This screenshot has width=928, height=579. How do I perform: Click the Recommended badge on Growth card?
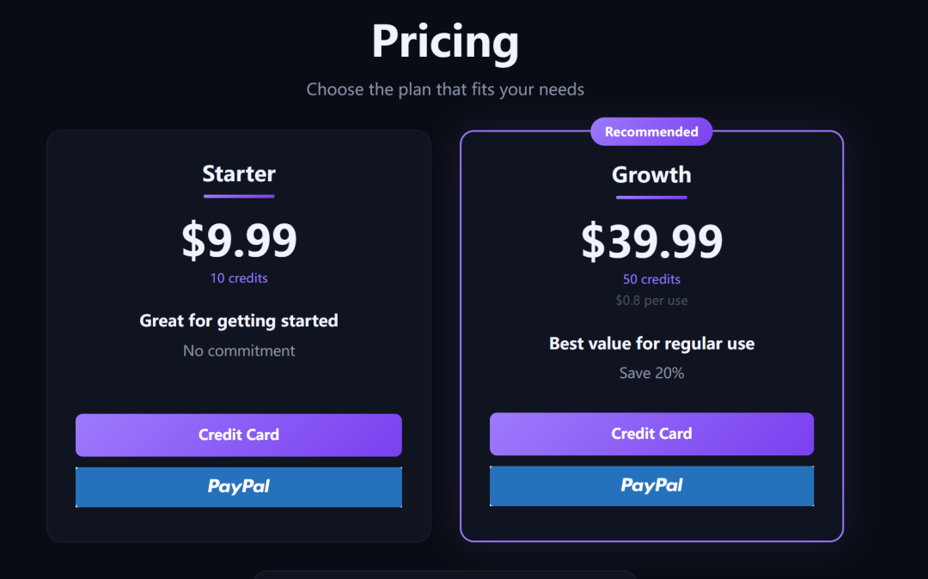click(x=651, y=131)
